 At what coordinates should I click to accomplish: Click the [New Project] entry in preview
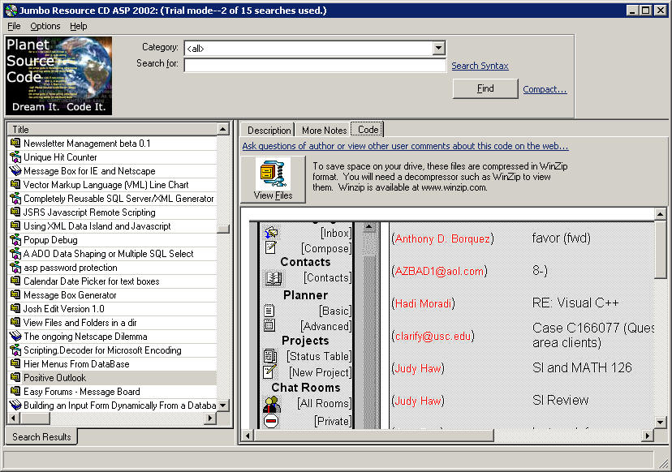coord(320,372)
